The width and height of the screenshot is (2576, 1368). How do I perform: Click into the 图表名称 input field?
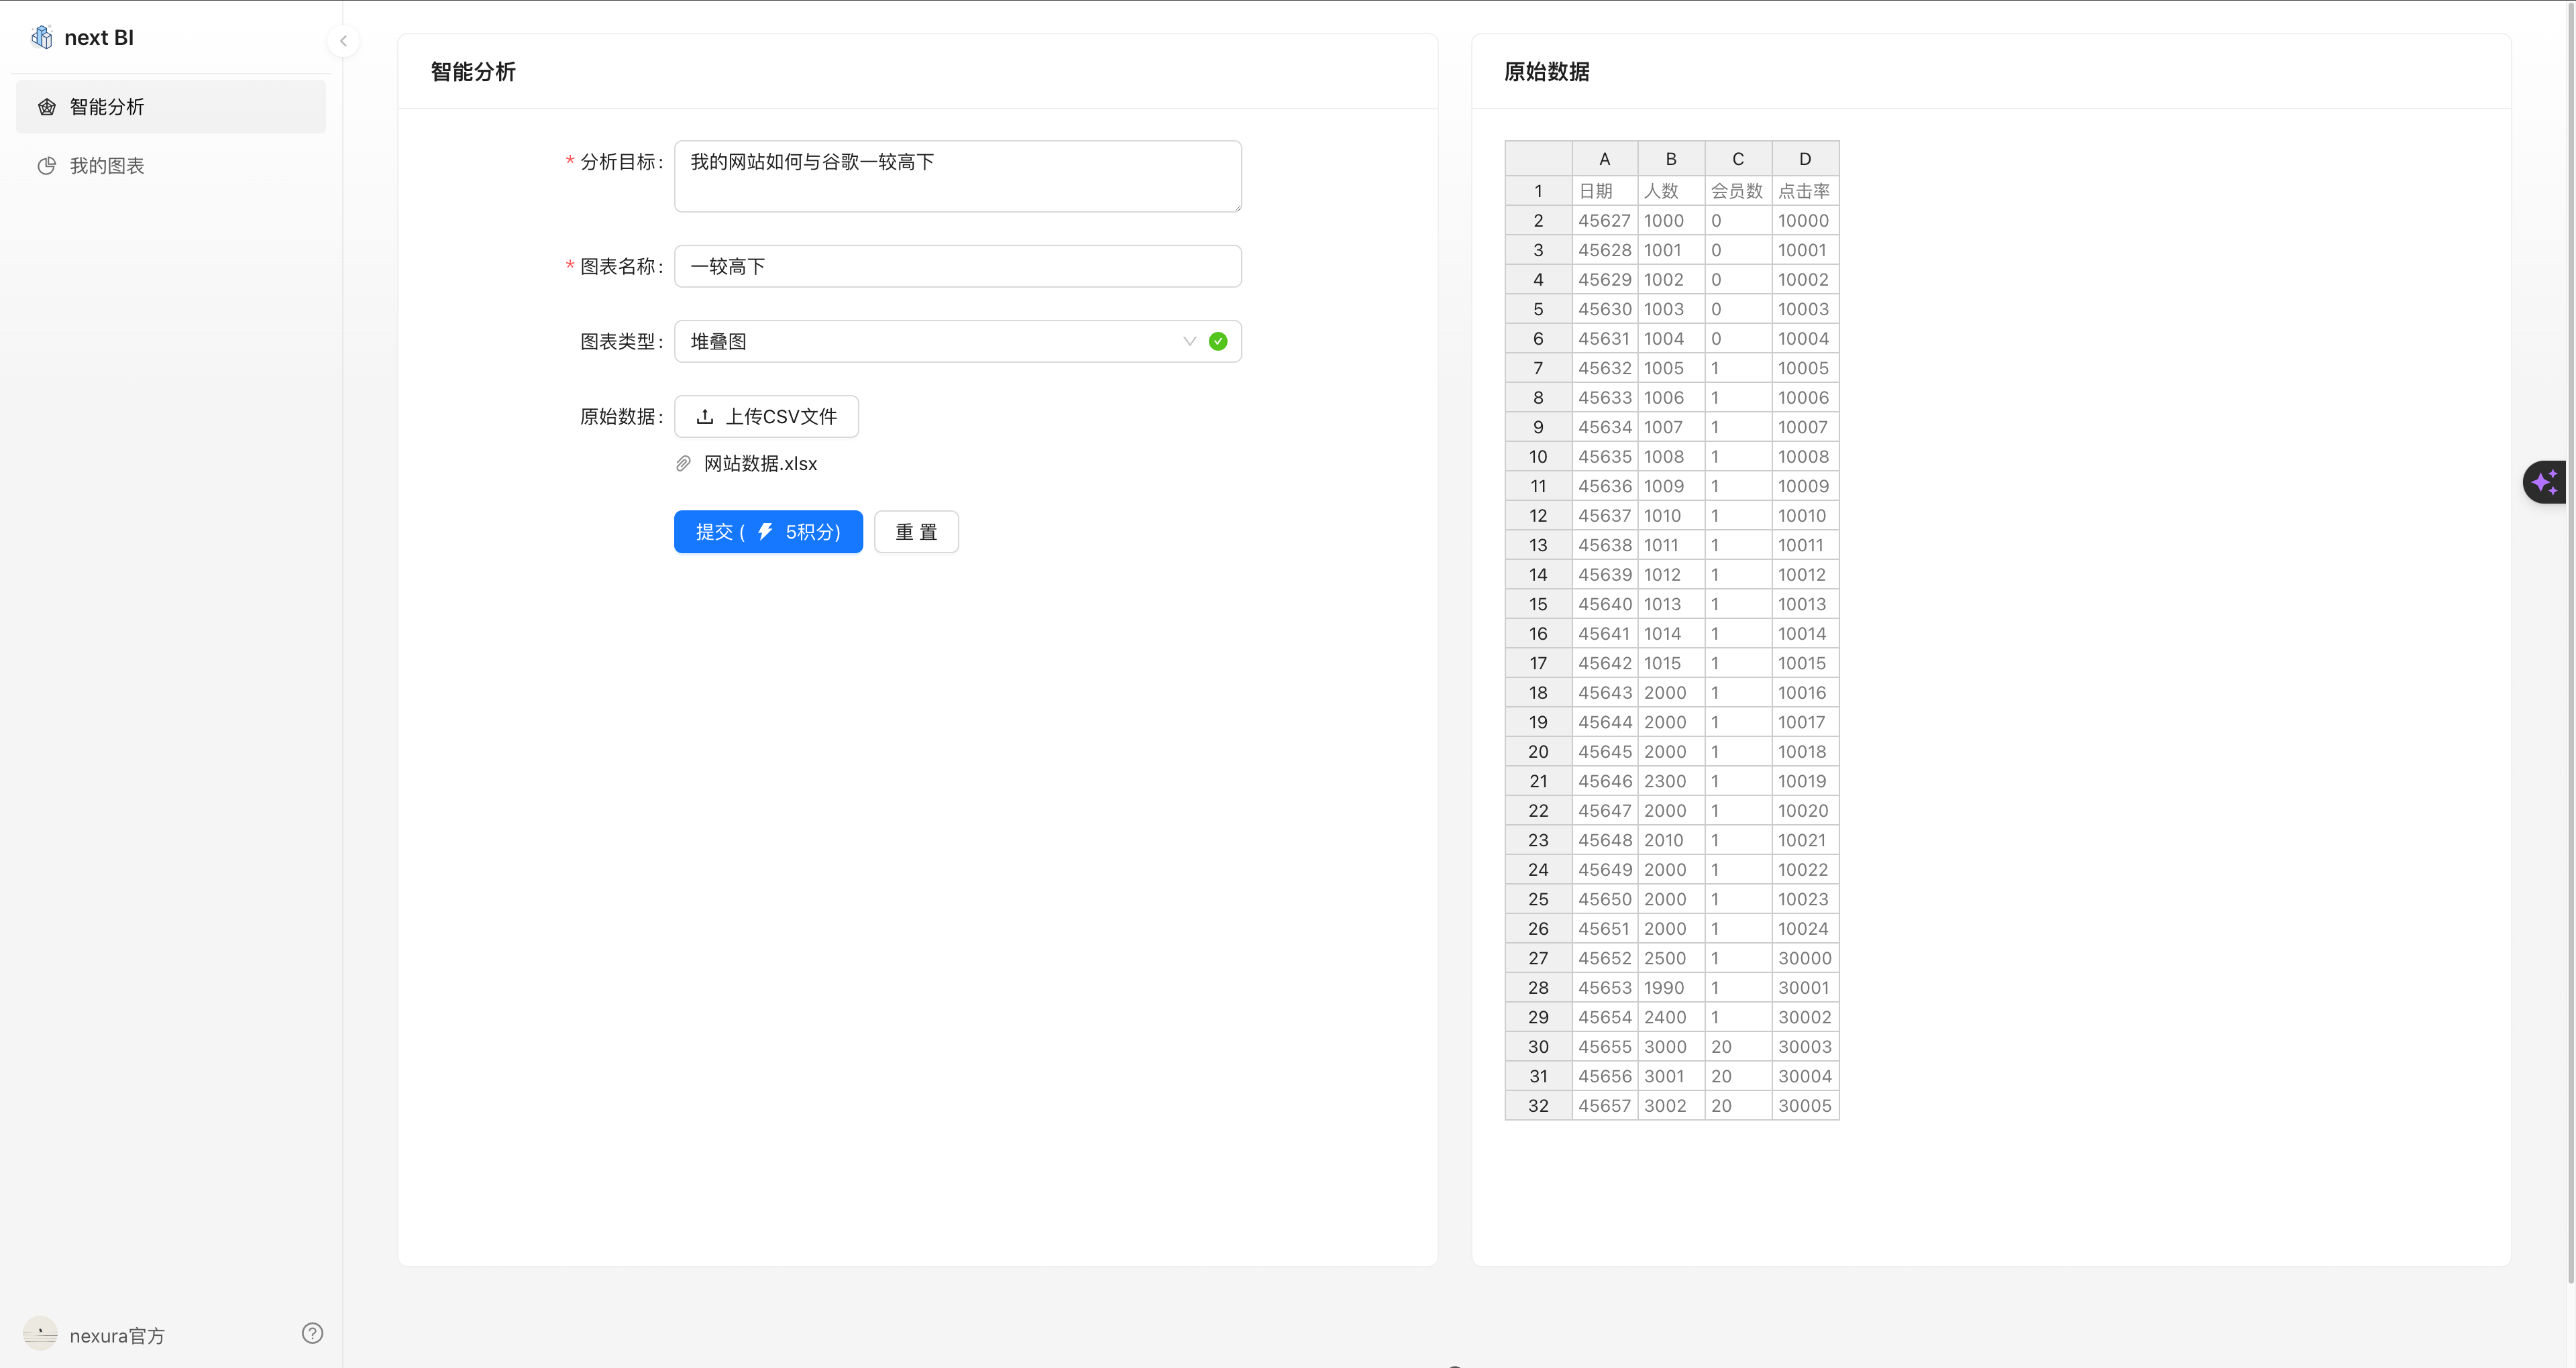(957, 267)
